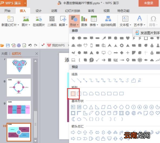This screenshot has width=160, height=143.
Task: Save the file with floppy disk icon
Action: [8, 45]
